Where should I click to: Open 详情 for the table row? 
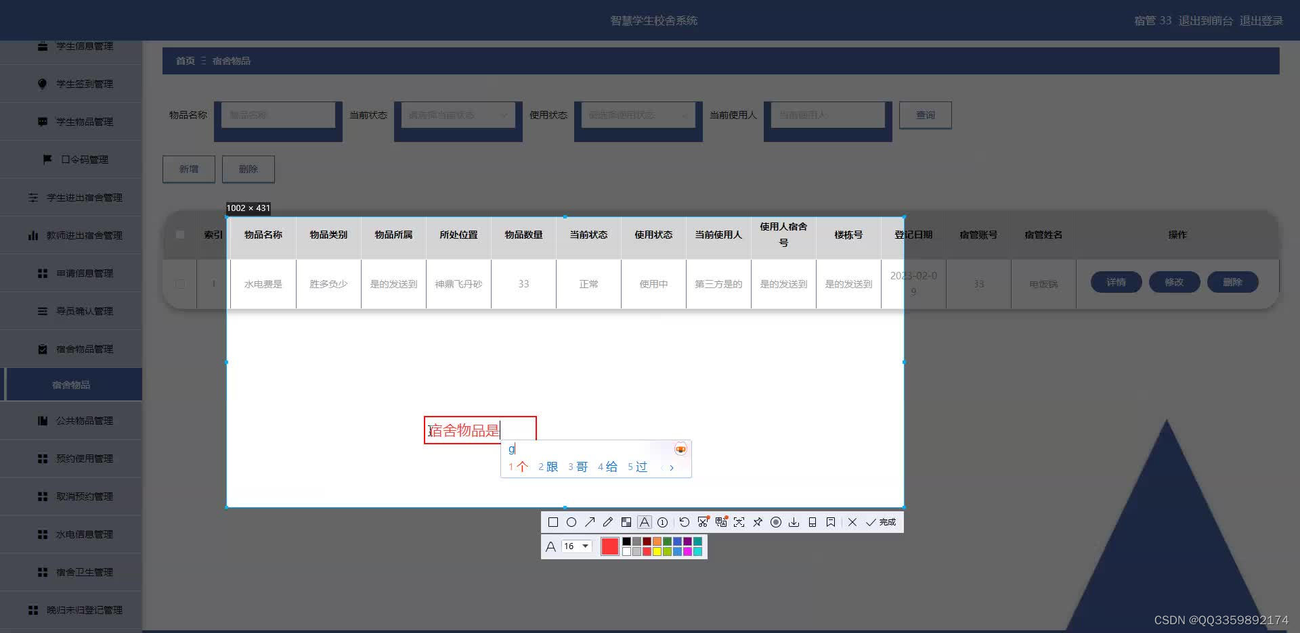[1117, 282]
